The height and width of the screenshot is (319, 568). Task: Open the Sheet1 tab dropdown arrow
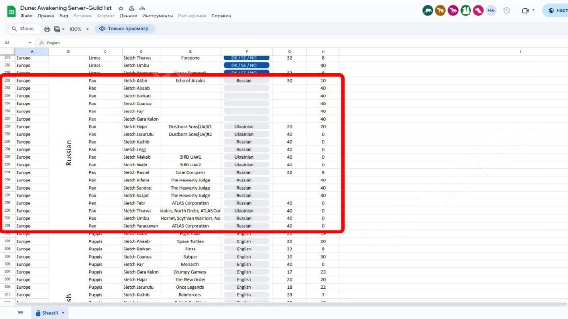63,313
